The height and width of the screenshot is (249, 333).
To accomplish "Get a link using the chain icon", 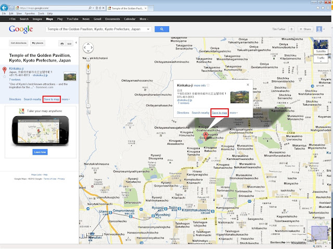I will pyautogui.click(x=69, y=44).
